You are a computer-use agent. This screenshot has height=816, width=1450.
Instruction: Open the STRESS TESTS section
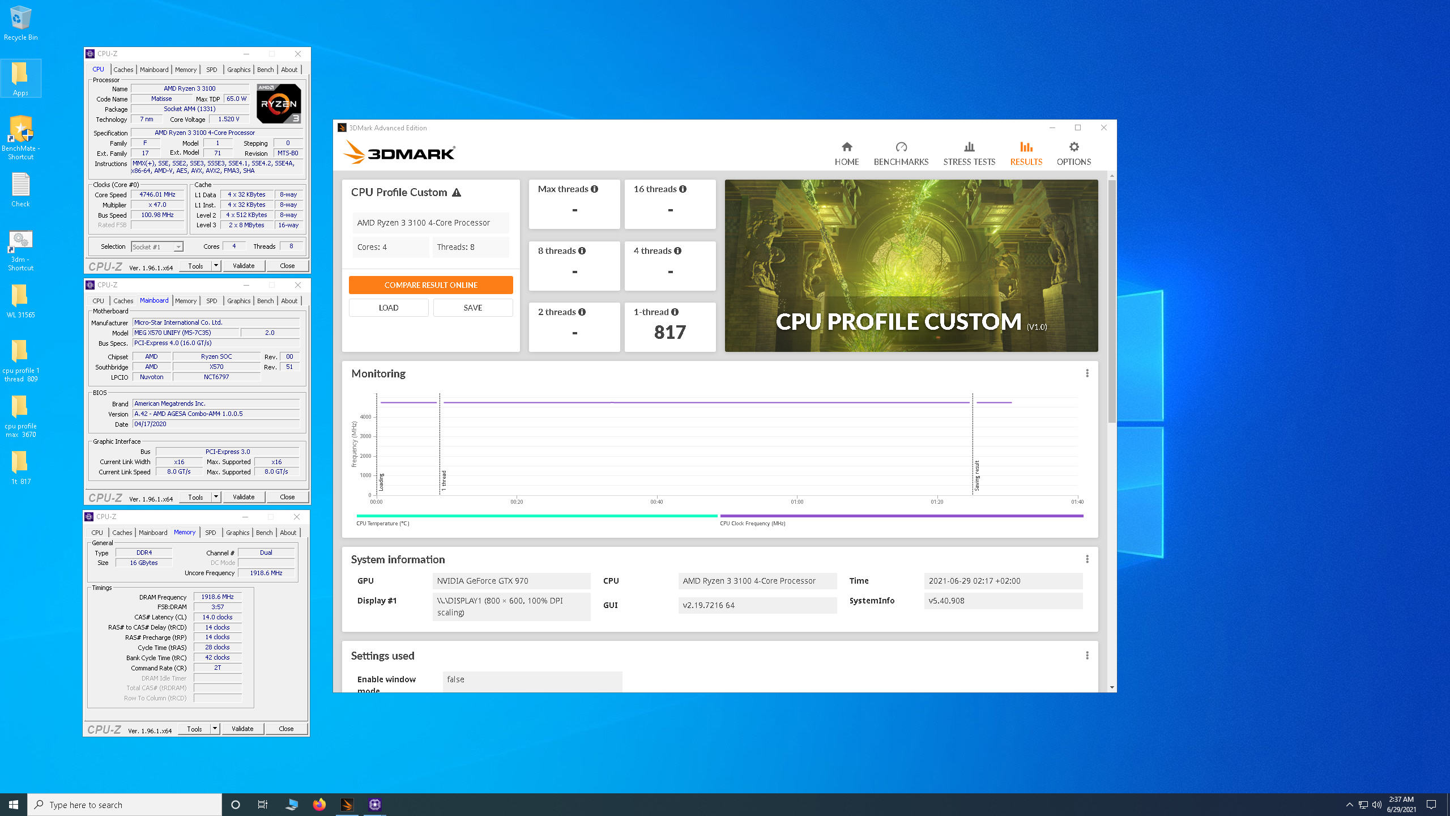coord(969,154)
